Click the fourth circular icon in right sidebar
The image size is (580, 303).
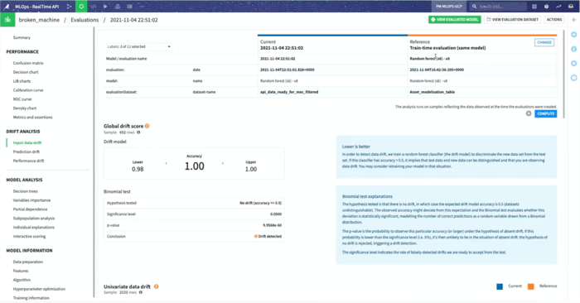(573, 78)
